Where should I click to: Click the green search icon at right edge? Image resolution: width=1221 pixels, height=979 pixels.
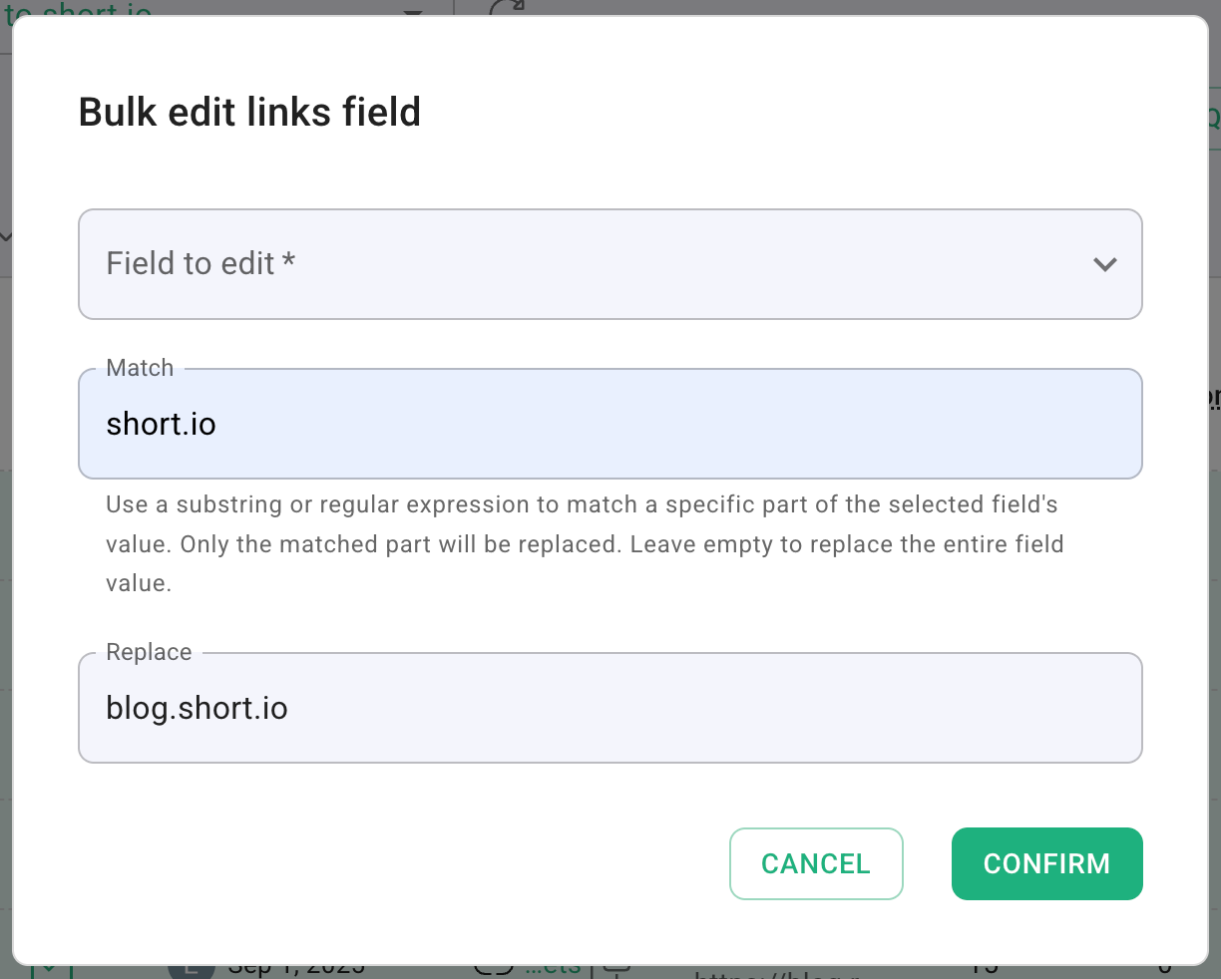(1213, 118)
